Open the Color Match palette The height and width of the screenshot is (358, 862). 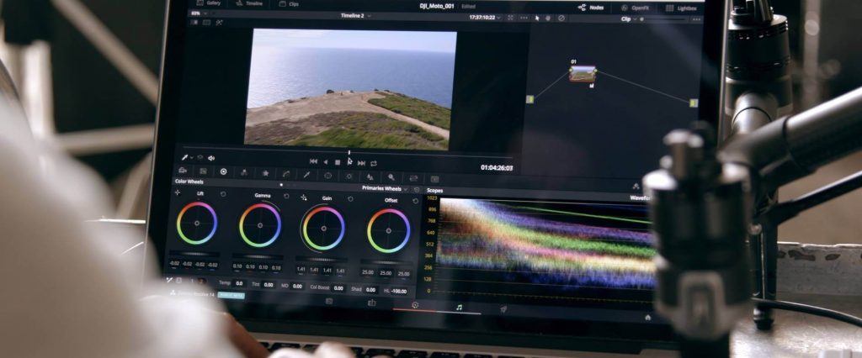coord(203,171)
